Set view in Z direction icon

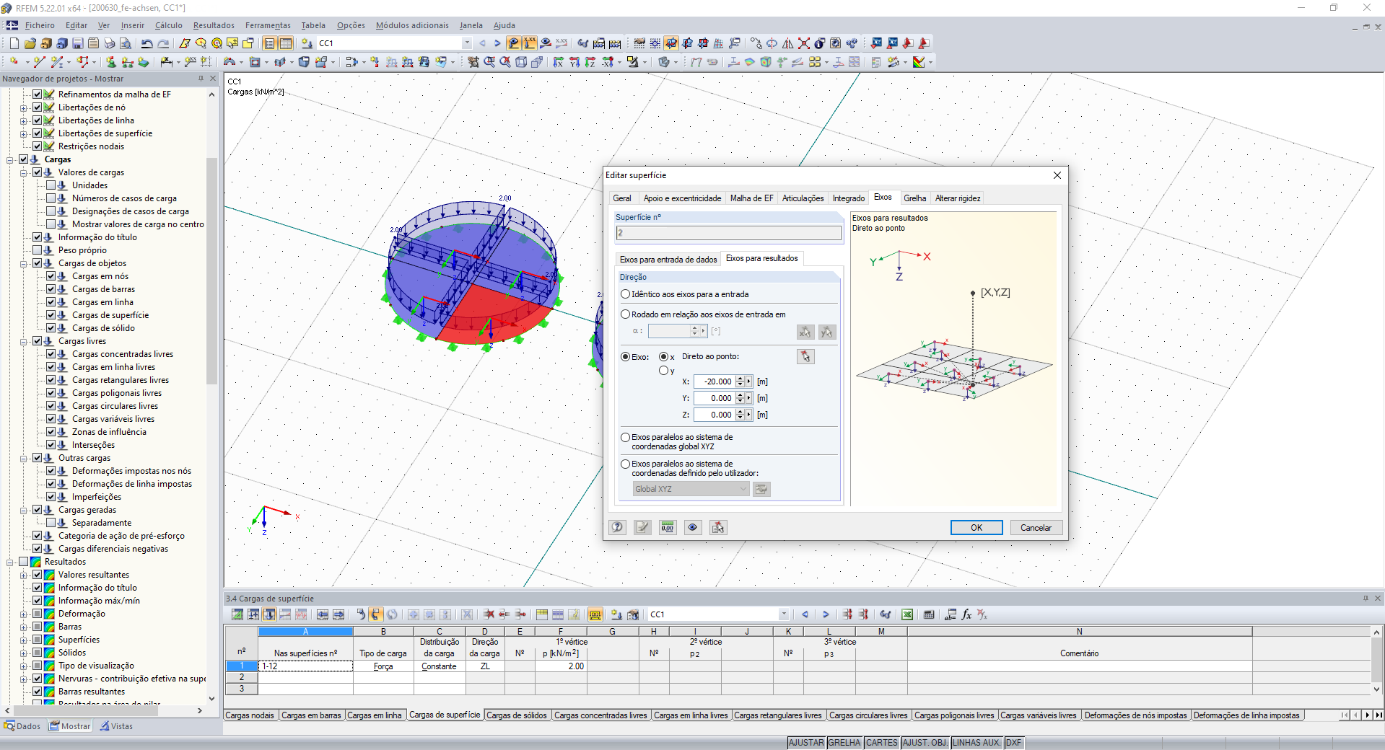(590, 62)
